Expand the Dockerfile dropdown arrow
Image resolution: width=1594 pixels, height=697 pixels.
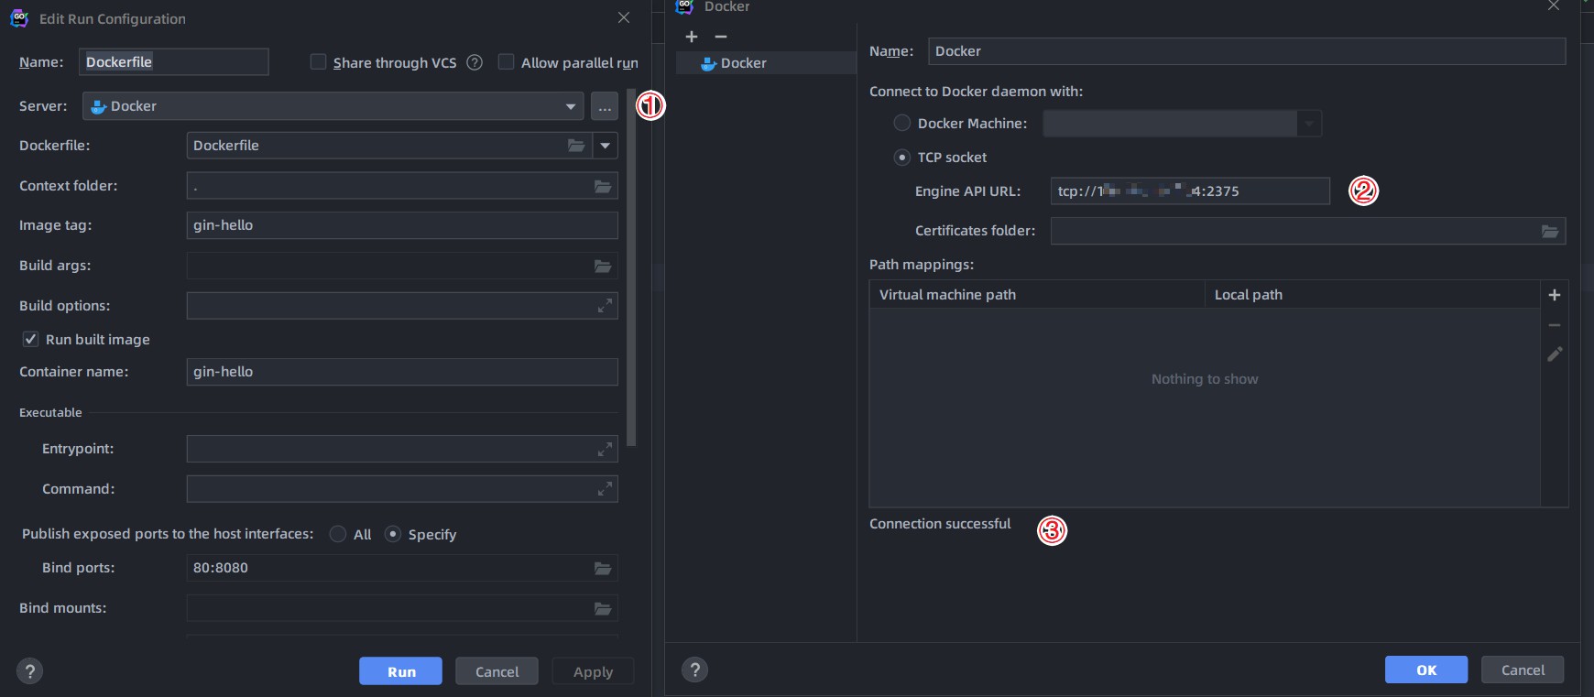[x=605, y=146]
